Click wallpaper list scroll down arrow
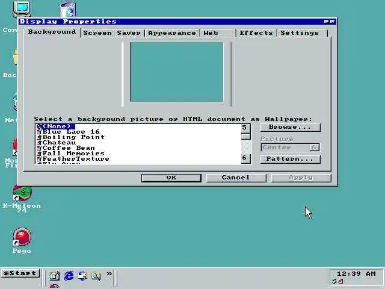 click(246, 158)
